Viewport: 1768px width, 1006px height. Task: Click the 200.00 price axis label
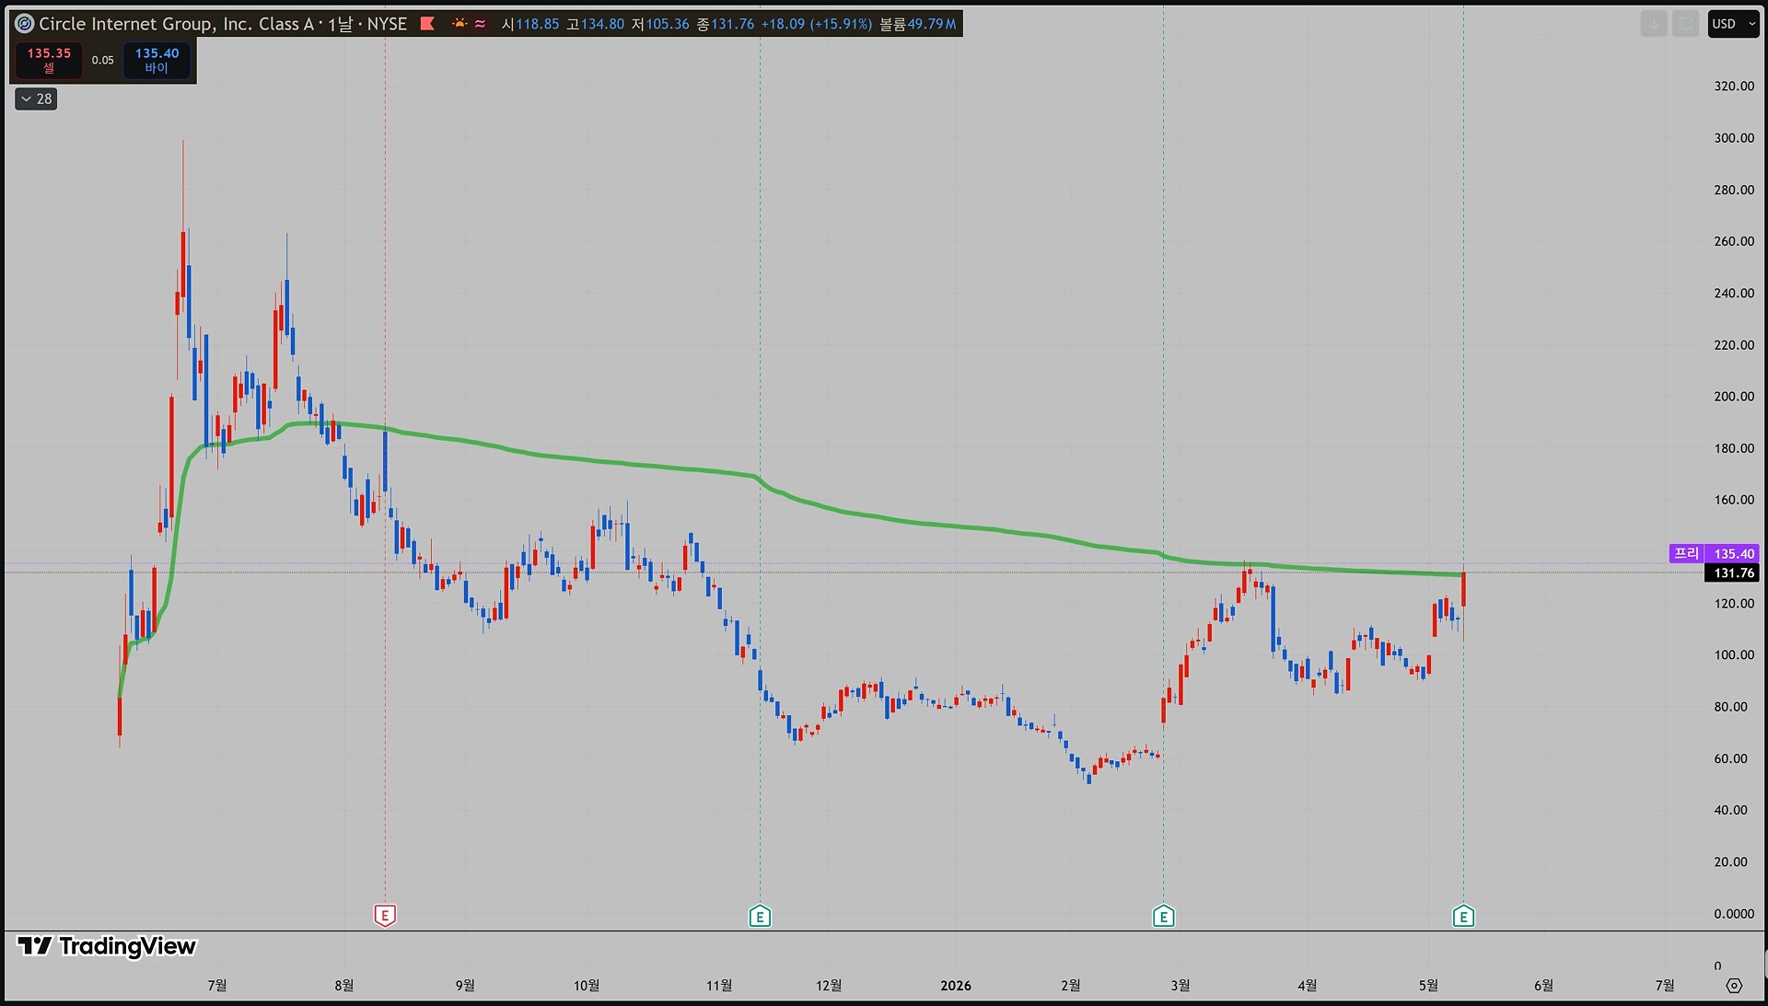tap(1734, 396)
